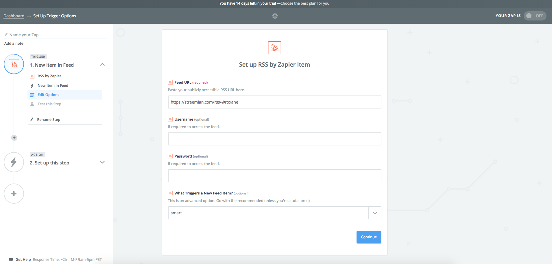Choose Rename Step option

click(49, 119)
